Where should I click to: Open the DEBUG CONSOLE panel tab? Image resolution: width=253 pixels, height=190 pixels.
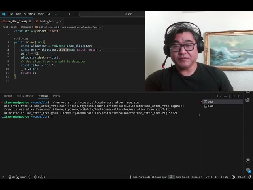pos(25,96)
